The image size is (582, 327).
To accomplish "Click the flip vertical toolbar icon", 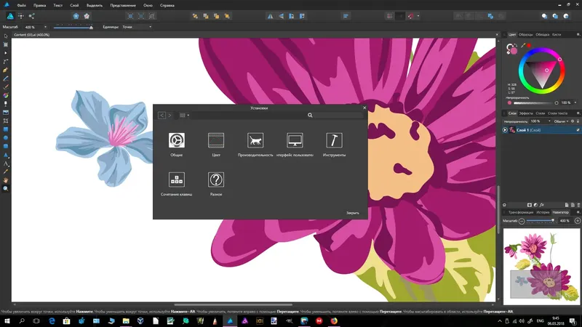I will [281, 16].
